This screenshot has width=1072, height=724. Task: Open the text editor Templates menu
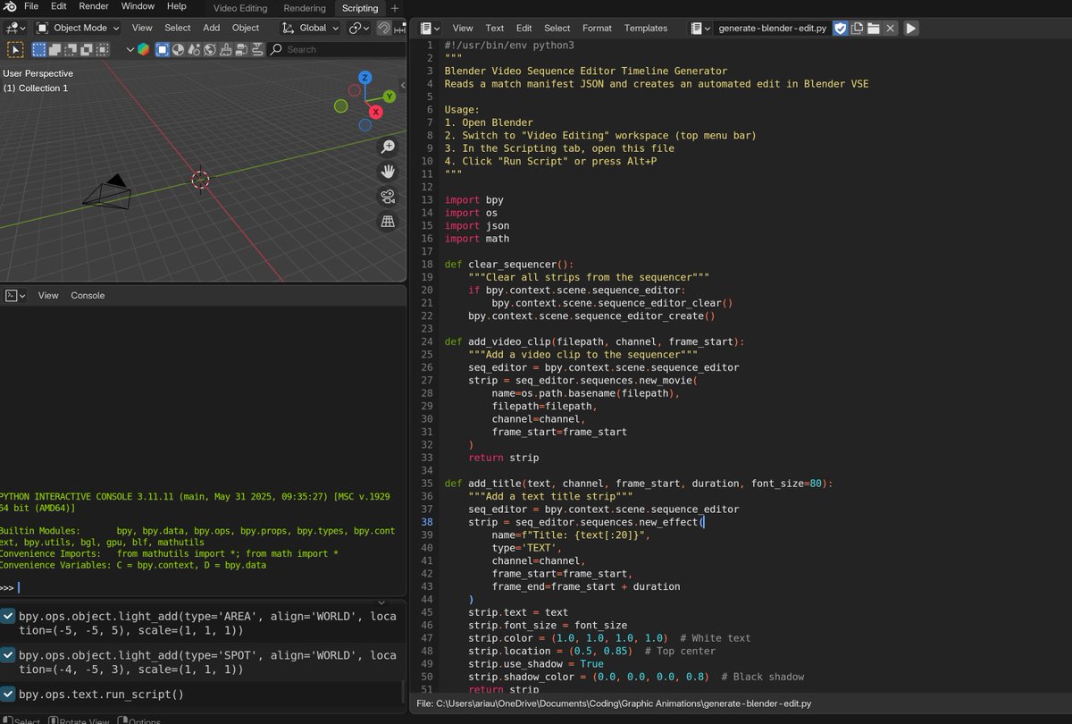coord(646,29)
